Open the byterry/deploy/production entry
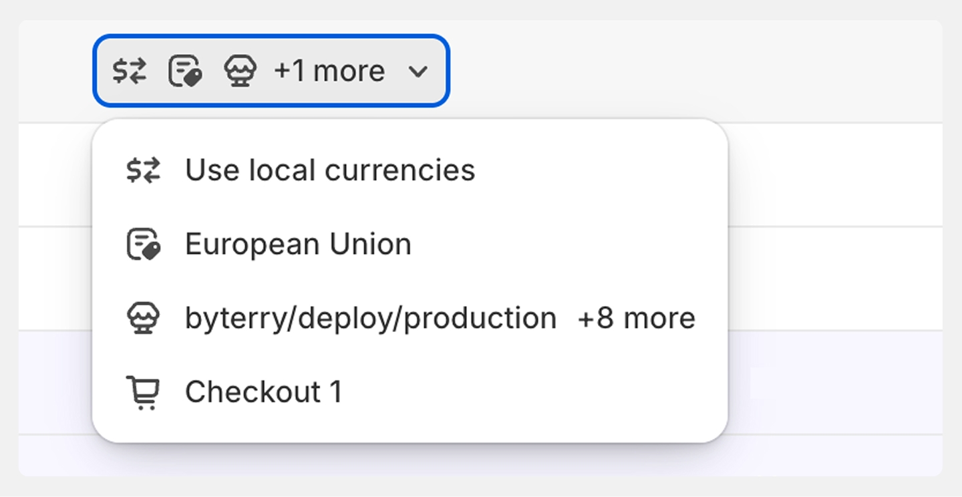The image size is (962, 497). 371,319
